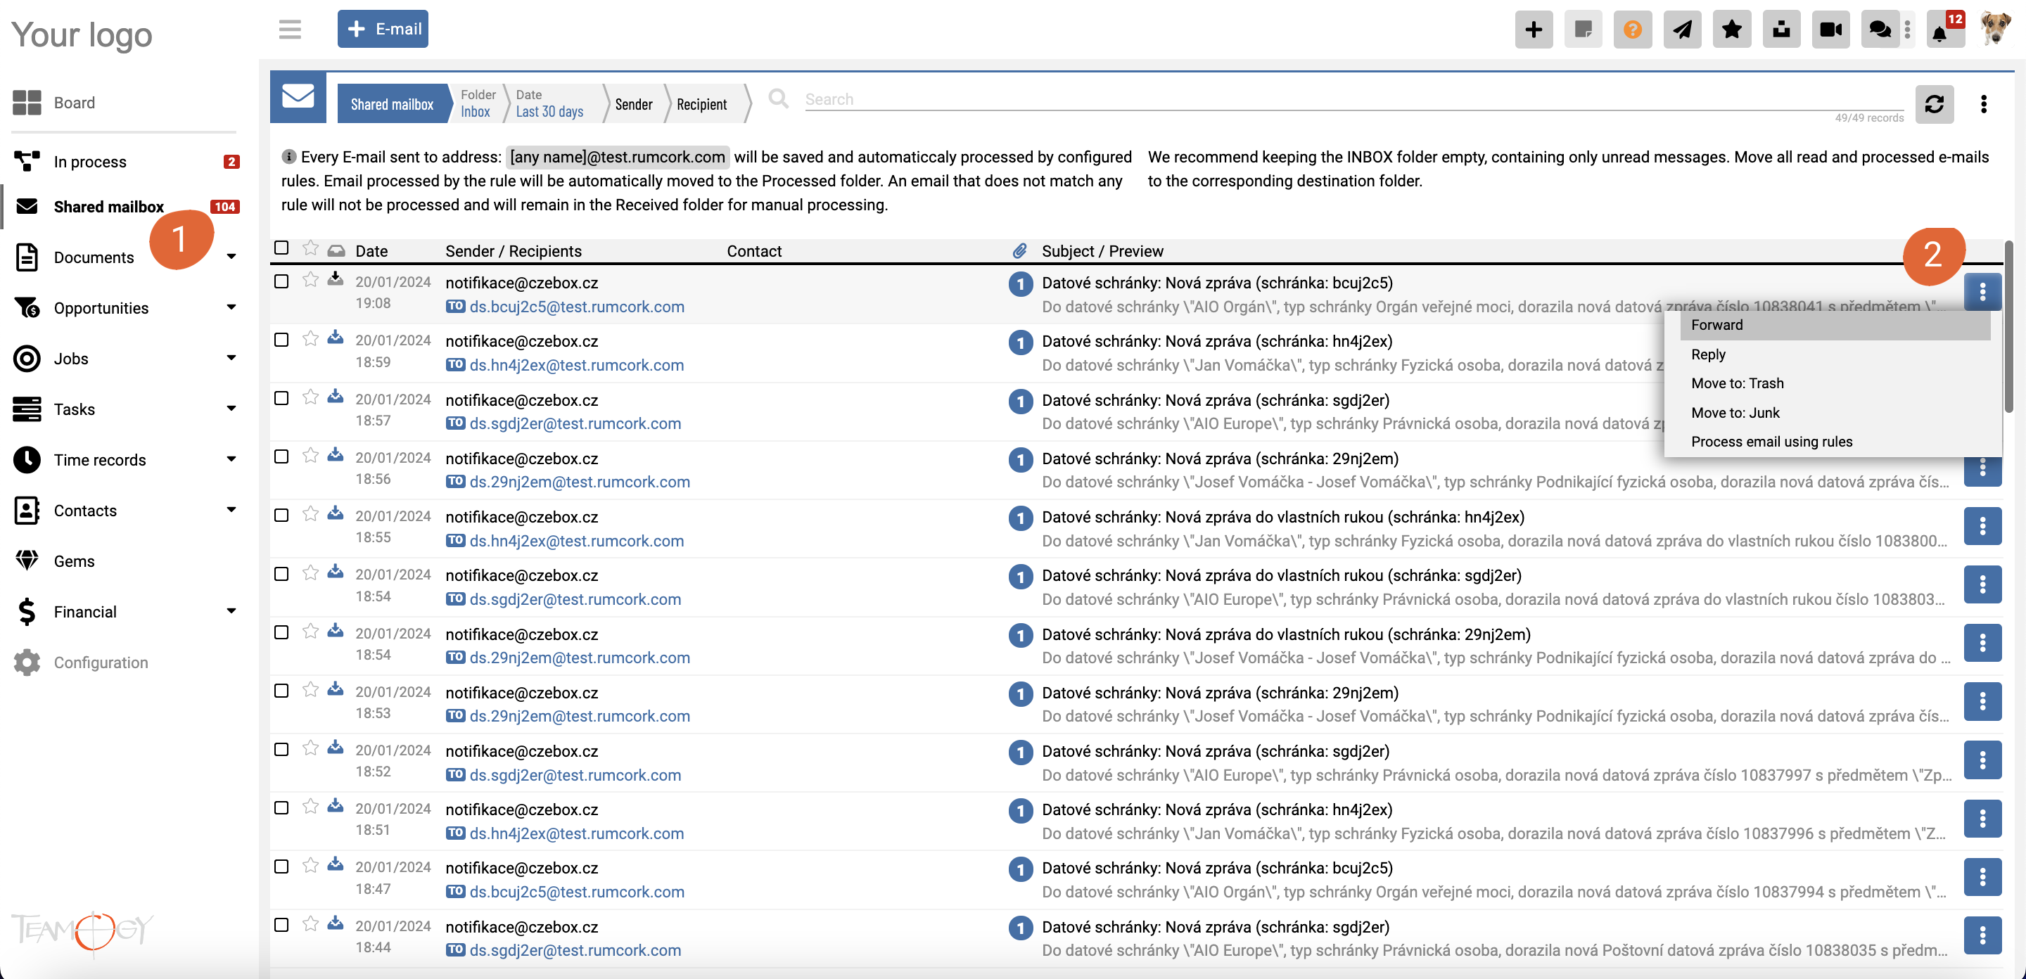Open actions menu for 18:47 email

pos(1982,877)
